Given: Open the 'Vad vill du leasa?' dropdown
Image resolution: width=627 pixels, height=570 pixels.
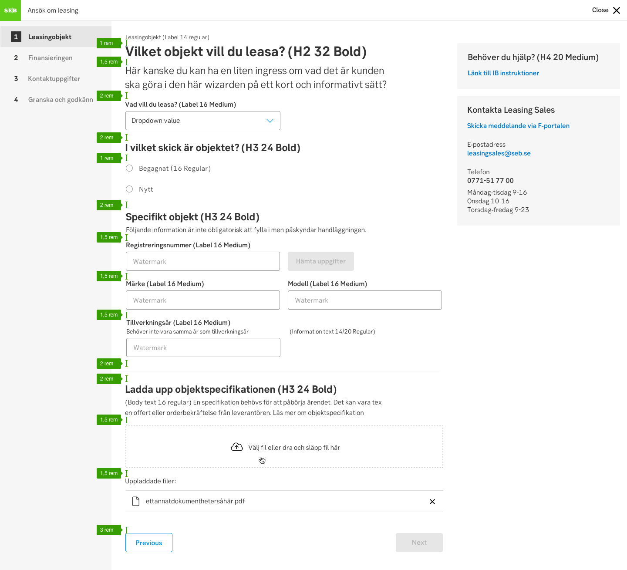Looking at the screenshot, I should tap(202, 121).
